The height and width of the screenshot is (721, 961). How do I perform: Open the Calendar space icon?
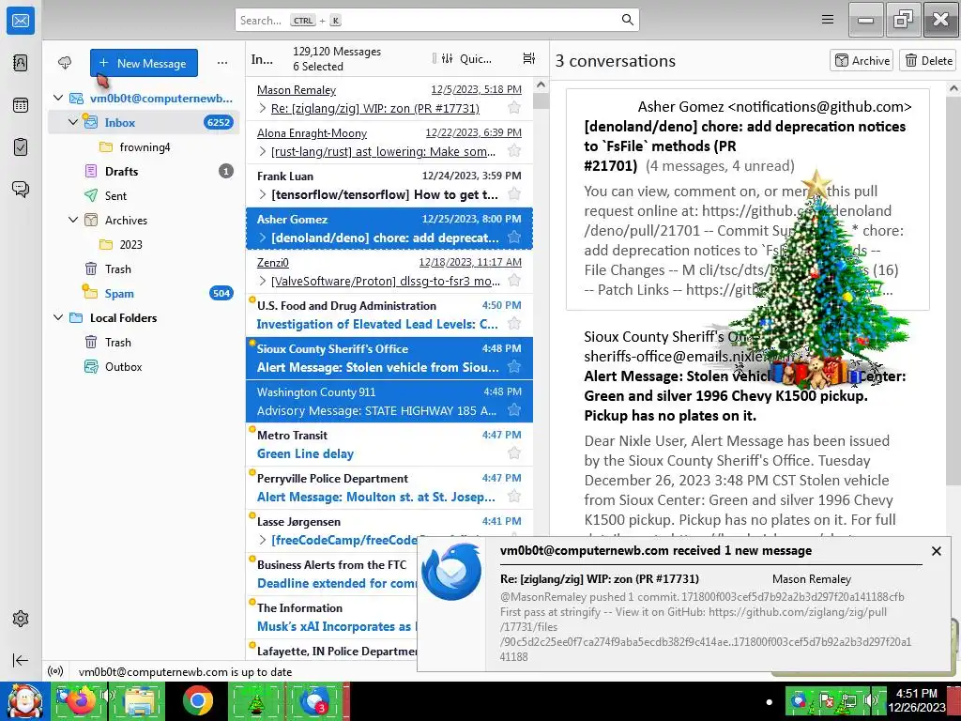21,105
